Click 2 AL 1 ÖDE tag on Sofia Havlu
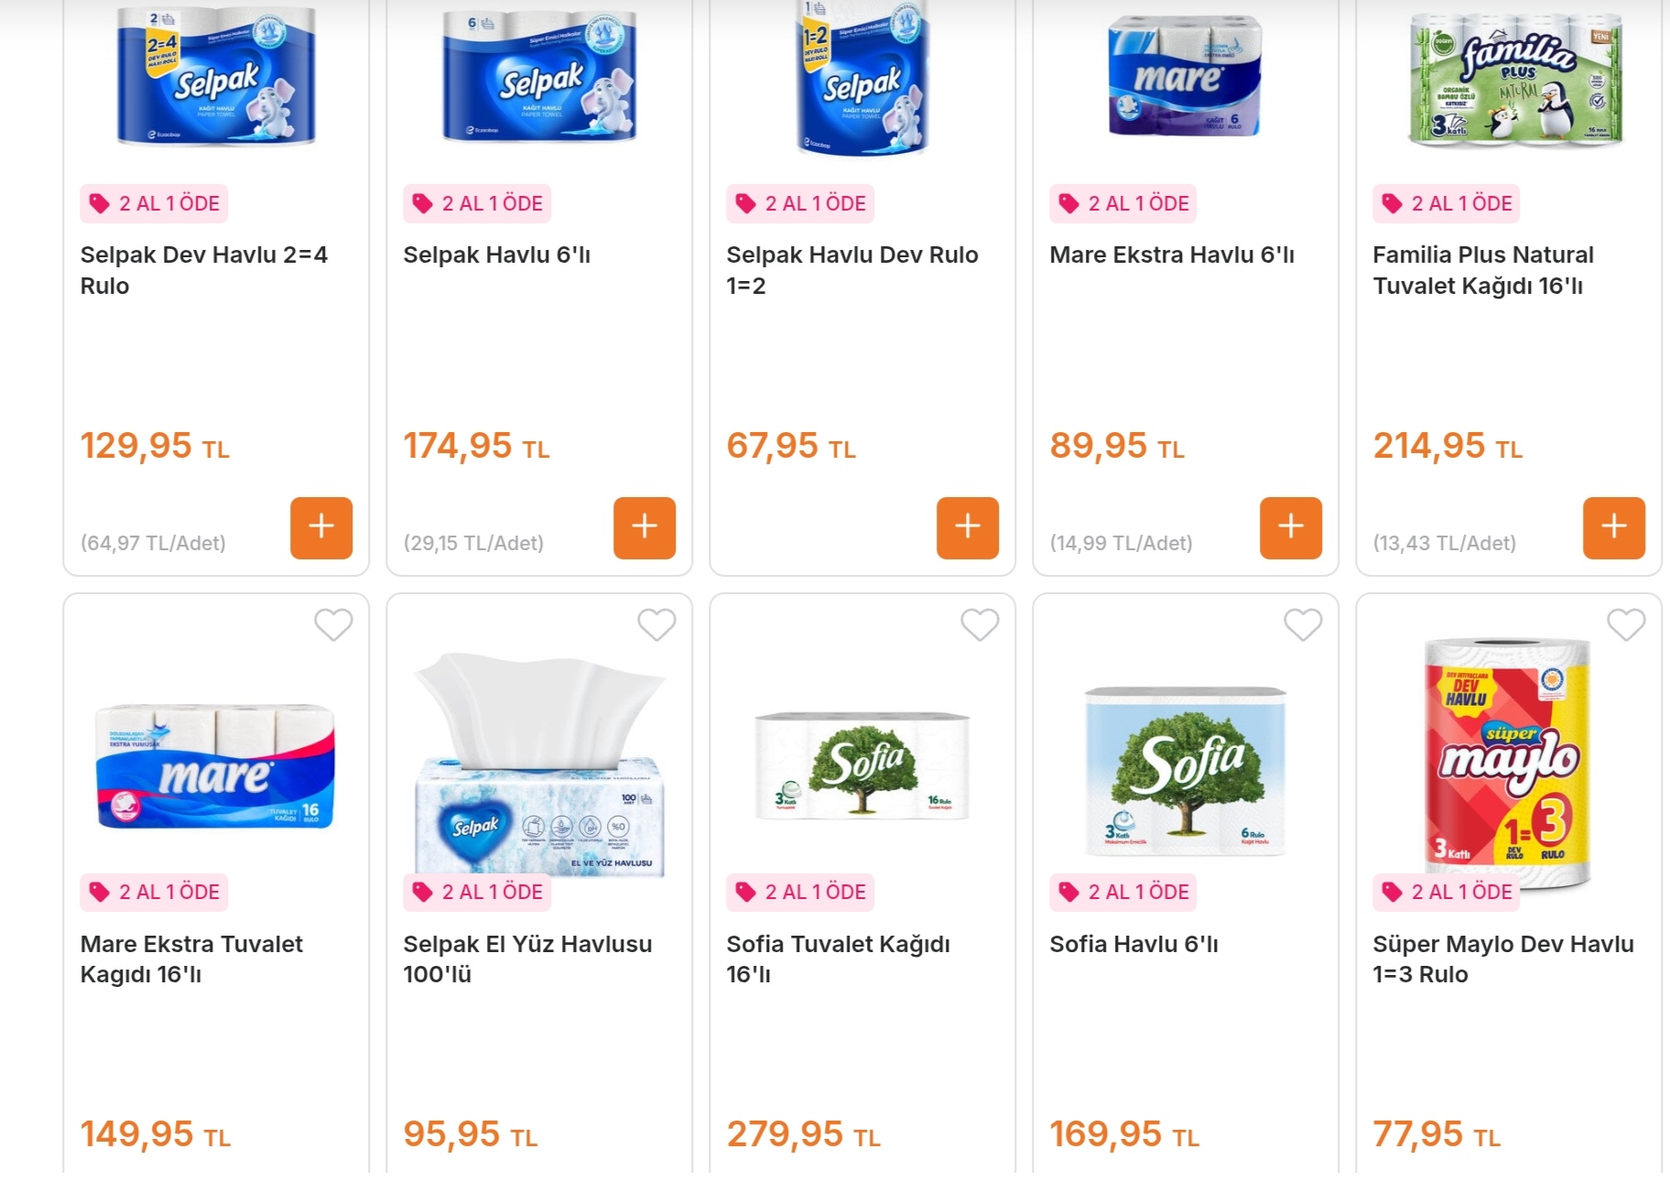Screen dimensions: 1670x1203 coord(1122,893)
